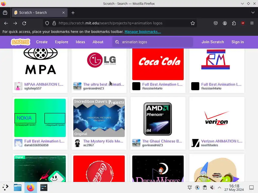The height and width of the screenshot is (193, 258).
Task: Click Join Scratch
Action: click(213, 42)
